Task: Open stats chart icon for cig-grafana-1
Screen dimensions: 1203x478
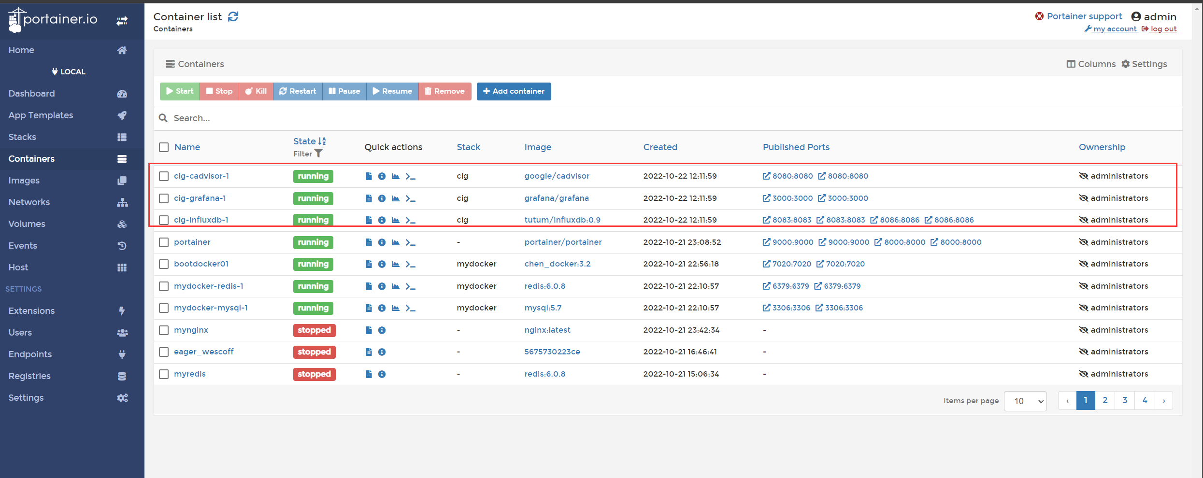Action: click(x=395, y=198)
